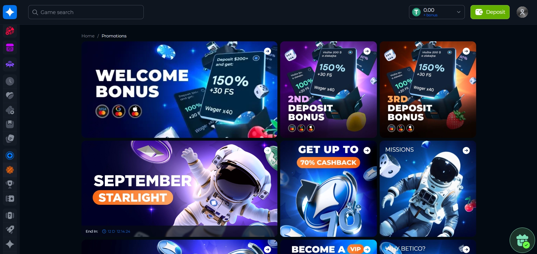Open Welcome Bonus banner arrow

[x=268, y=51]
